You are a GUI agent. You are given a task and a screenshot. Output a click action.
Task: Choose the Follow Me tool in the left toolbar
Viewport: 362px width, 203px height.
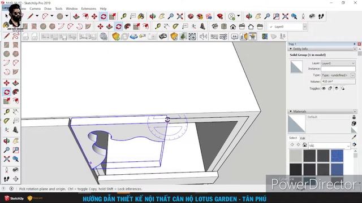pos(15,92)
